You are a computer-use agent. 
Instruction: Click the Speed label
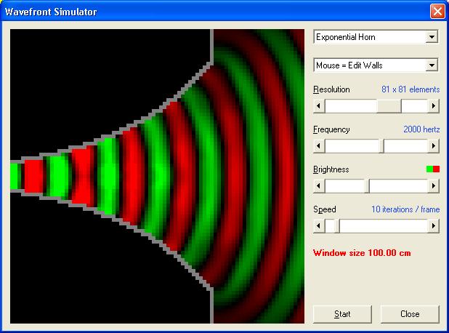point(325,209)
